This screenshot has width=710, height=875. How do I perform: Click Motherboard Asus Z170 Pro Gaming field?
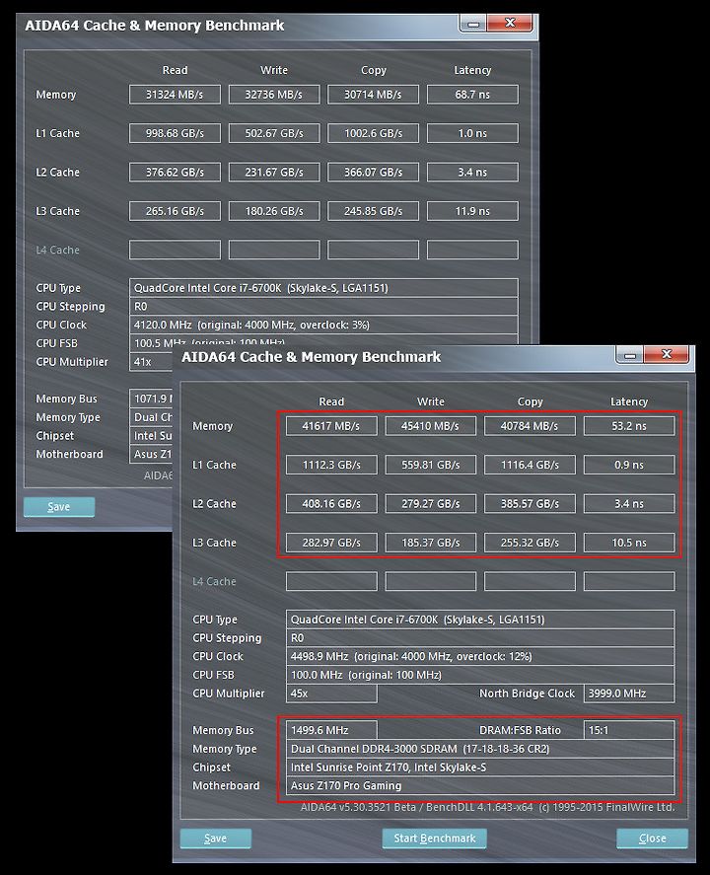(x=480, y=785)
